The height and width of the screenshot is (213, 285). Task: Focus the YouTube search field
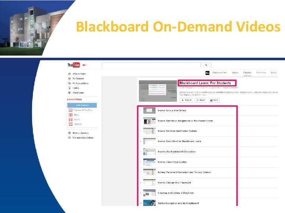pyautogui.click(x=151, y=65)
